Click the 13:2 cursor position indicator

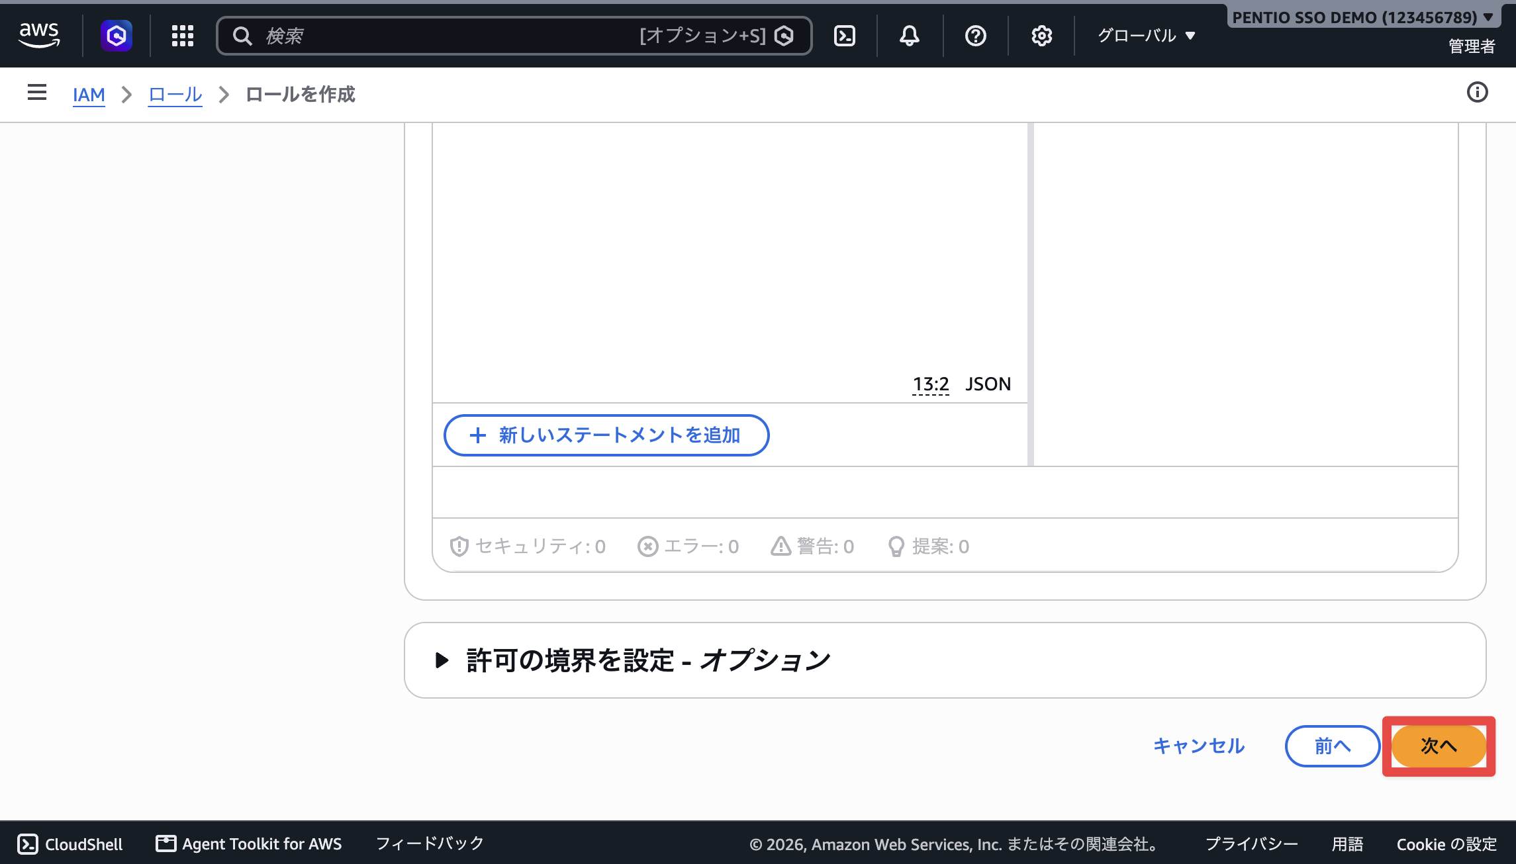[931, 384]
